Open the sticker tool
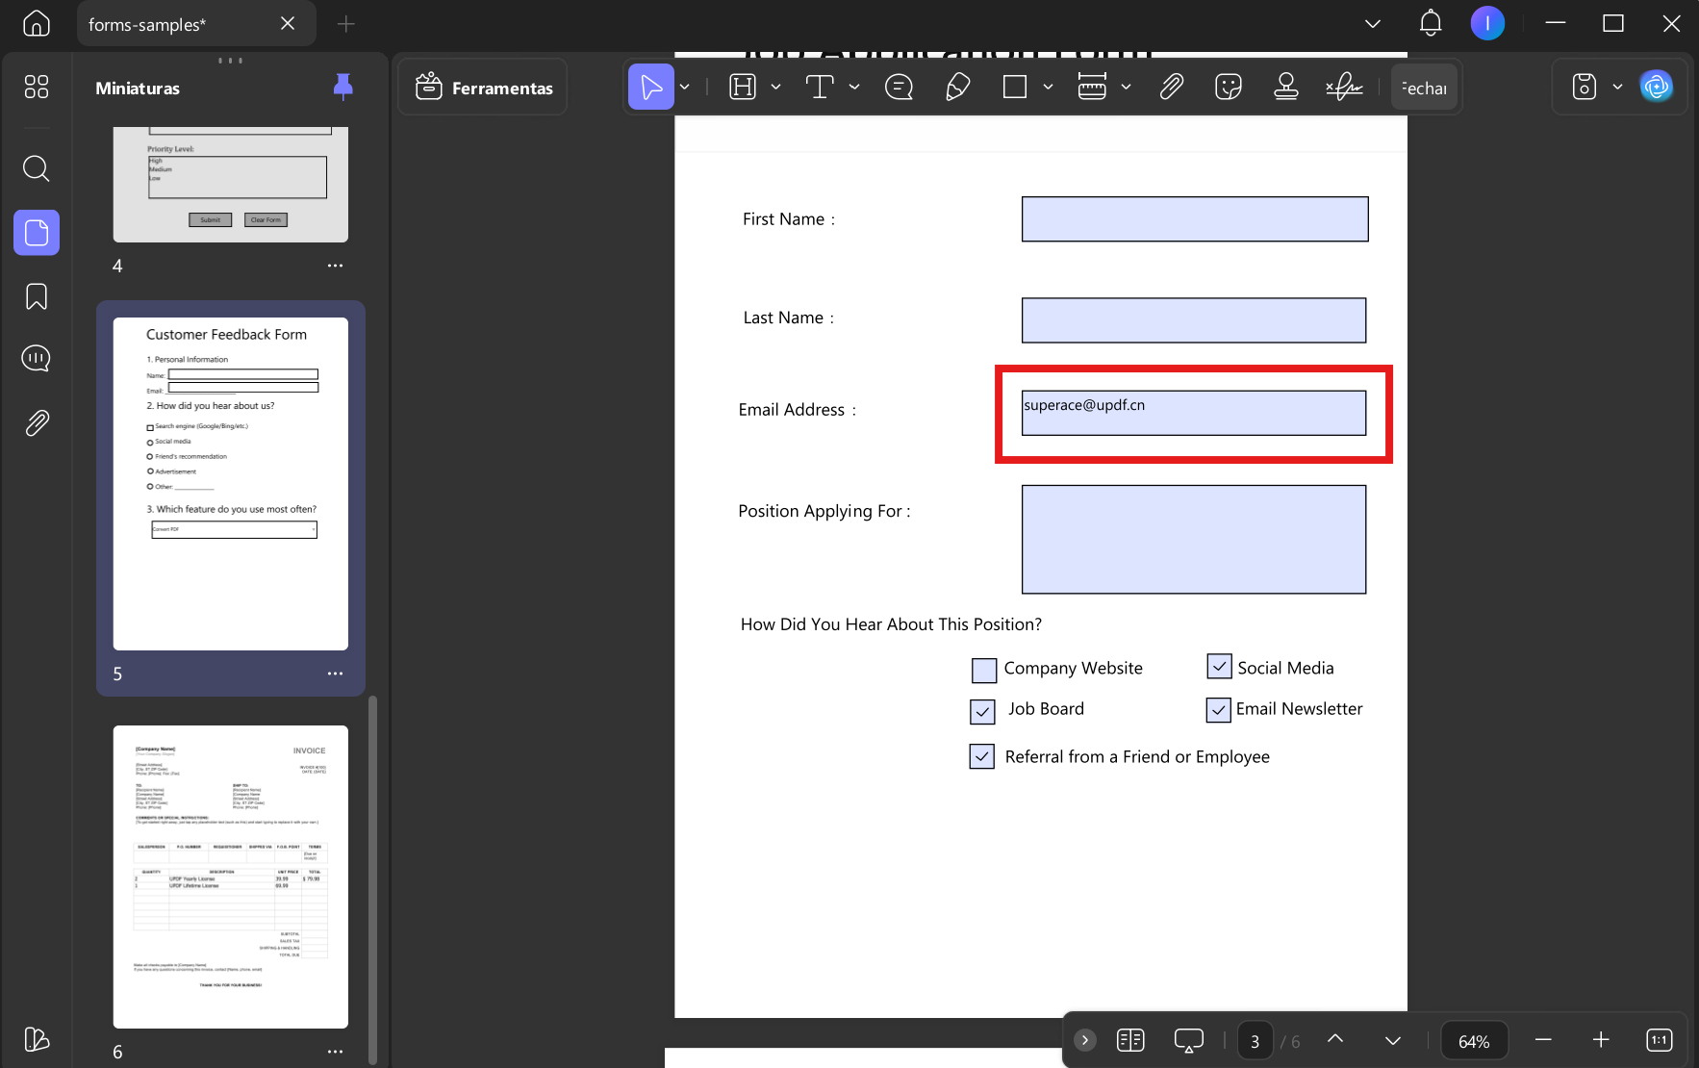Screen dimensions: 1699x1068 (x=1228, y=88)
